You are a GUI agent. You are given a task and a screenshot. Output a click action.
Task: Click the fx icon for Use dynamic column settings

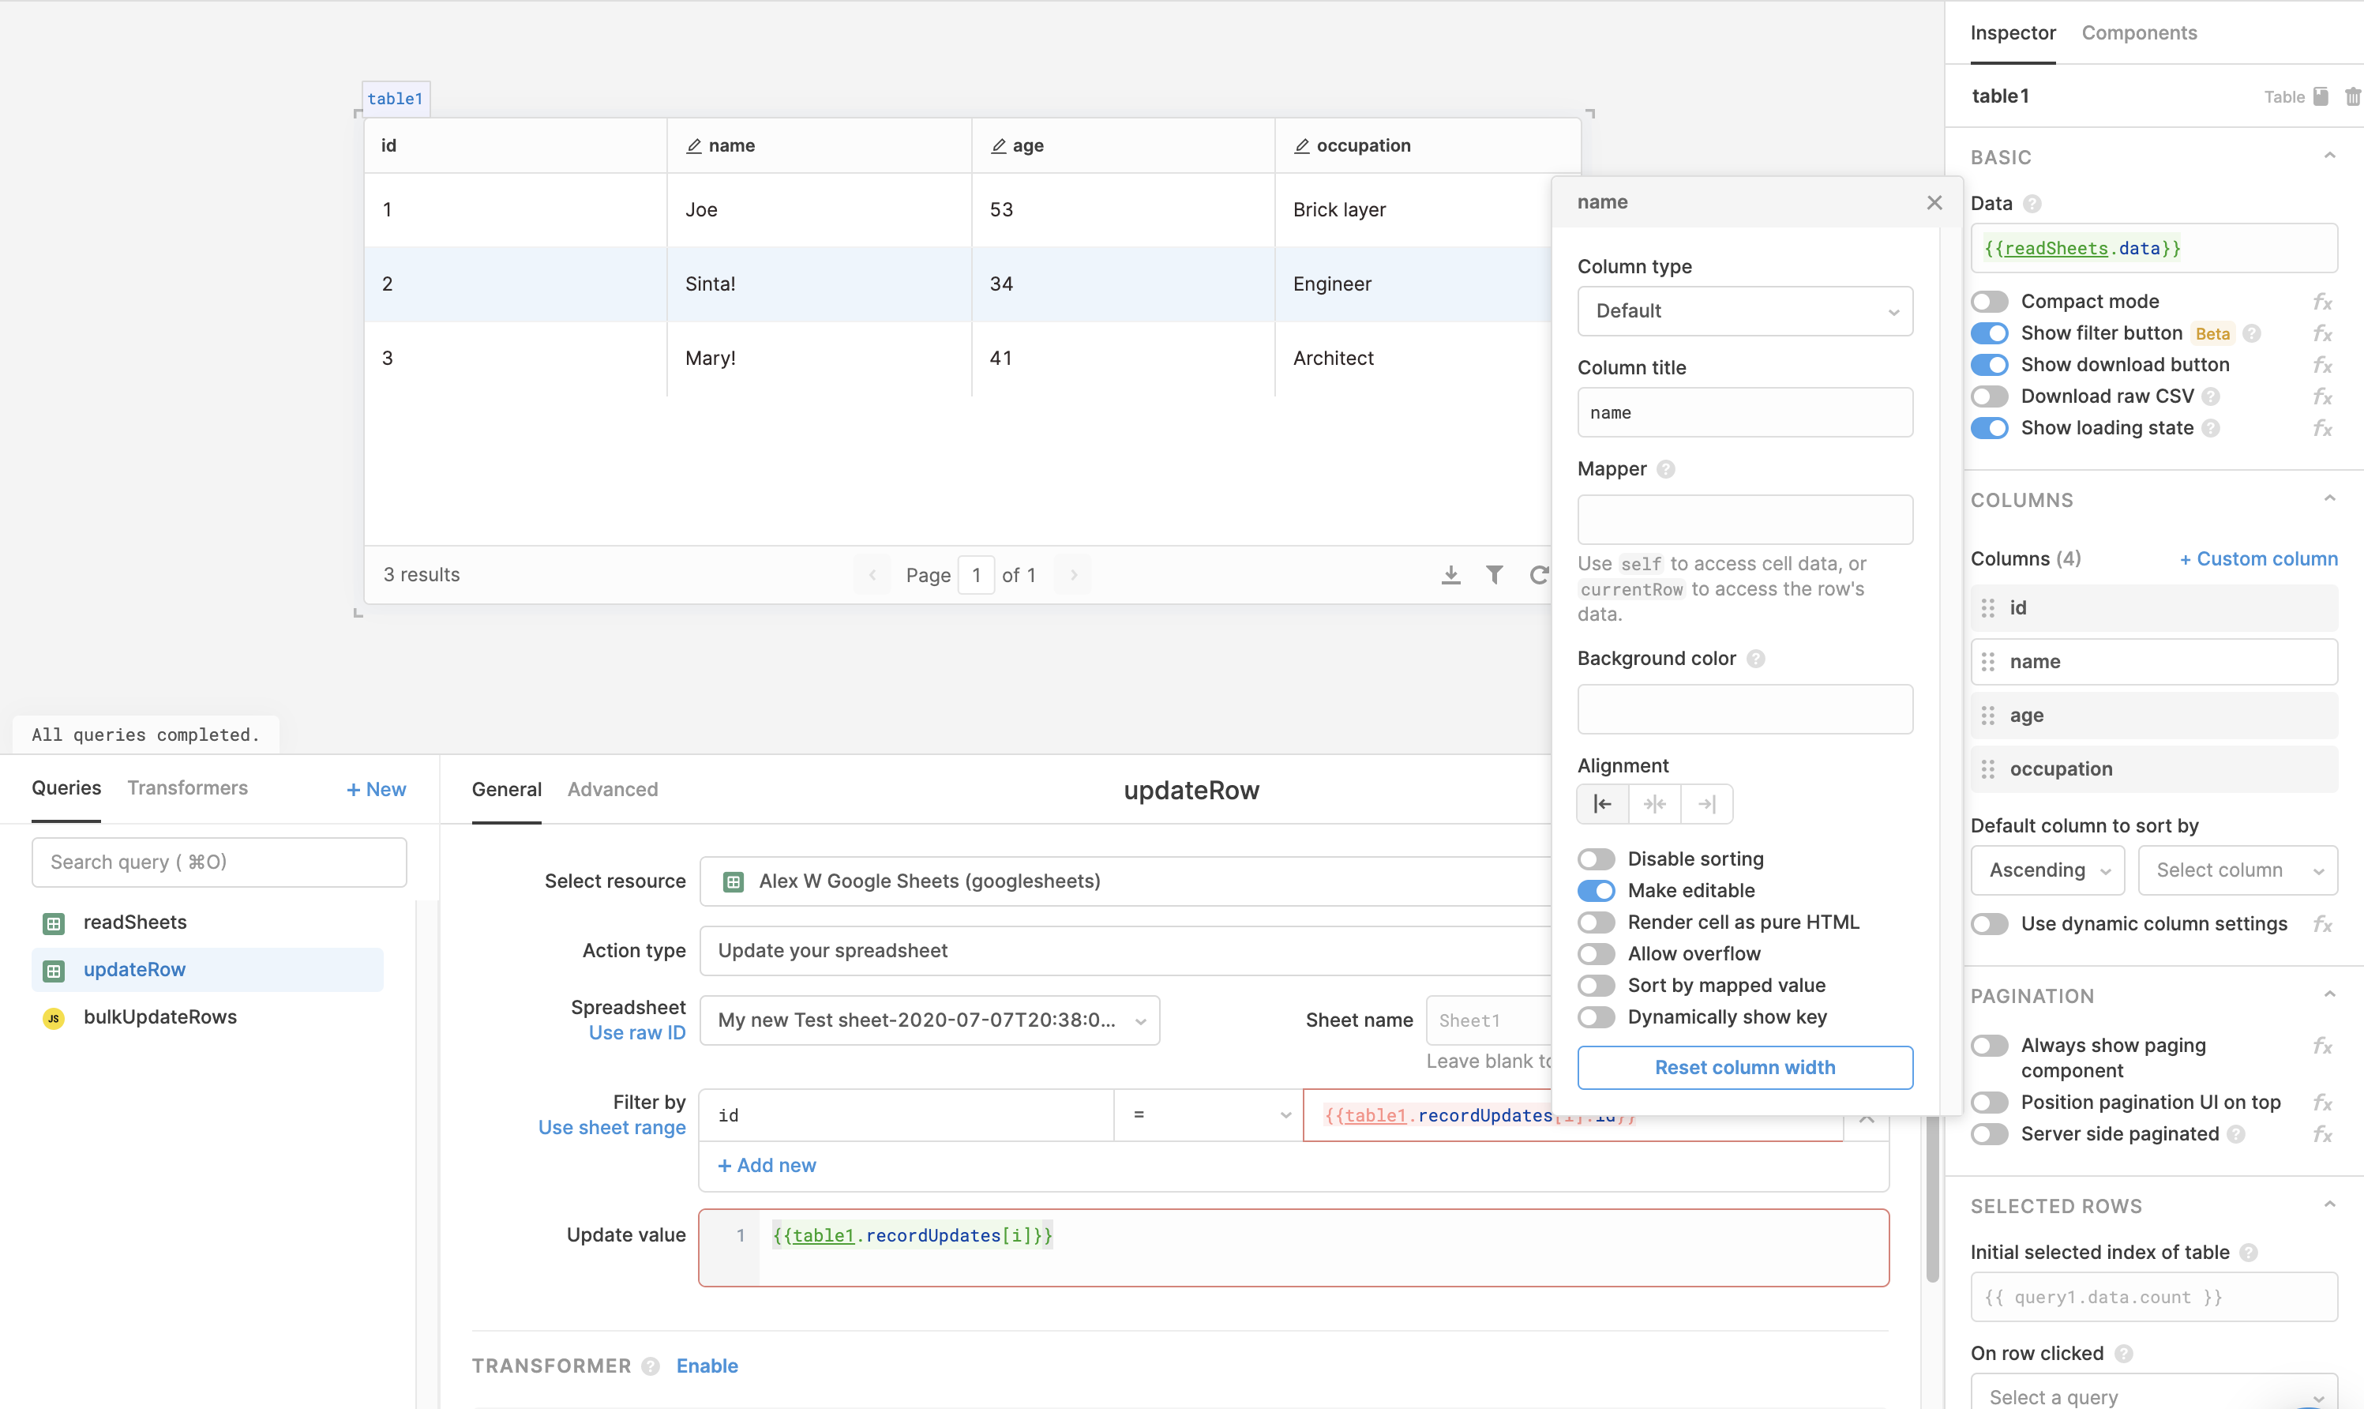click(2322, 925)
